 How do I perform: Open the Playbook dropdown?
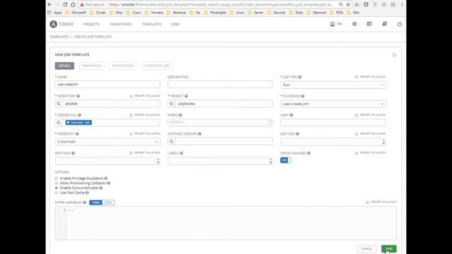click(333, 104)
